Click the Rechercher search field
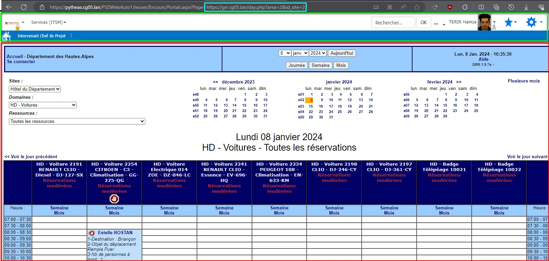This screenshot has height=261, width=549. click(x=393, y=23)
